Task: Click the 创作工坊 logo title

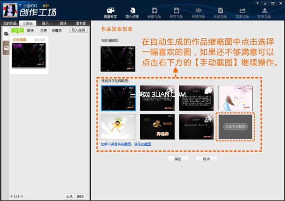Action: click(x=38, y=13)
